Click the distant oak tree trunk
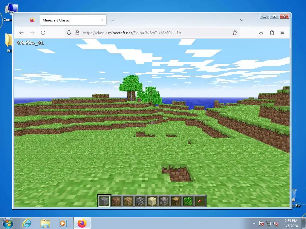This screenshot has width=306, height=229. pos(131,96)
